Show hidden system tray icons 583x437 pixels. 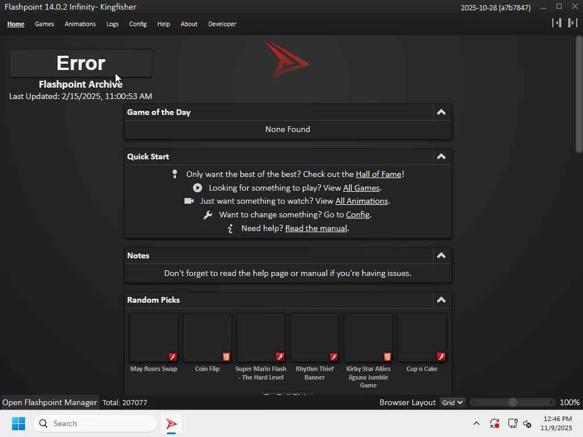[x=477, y=423]
